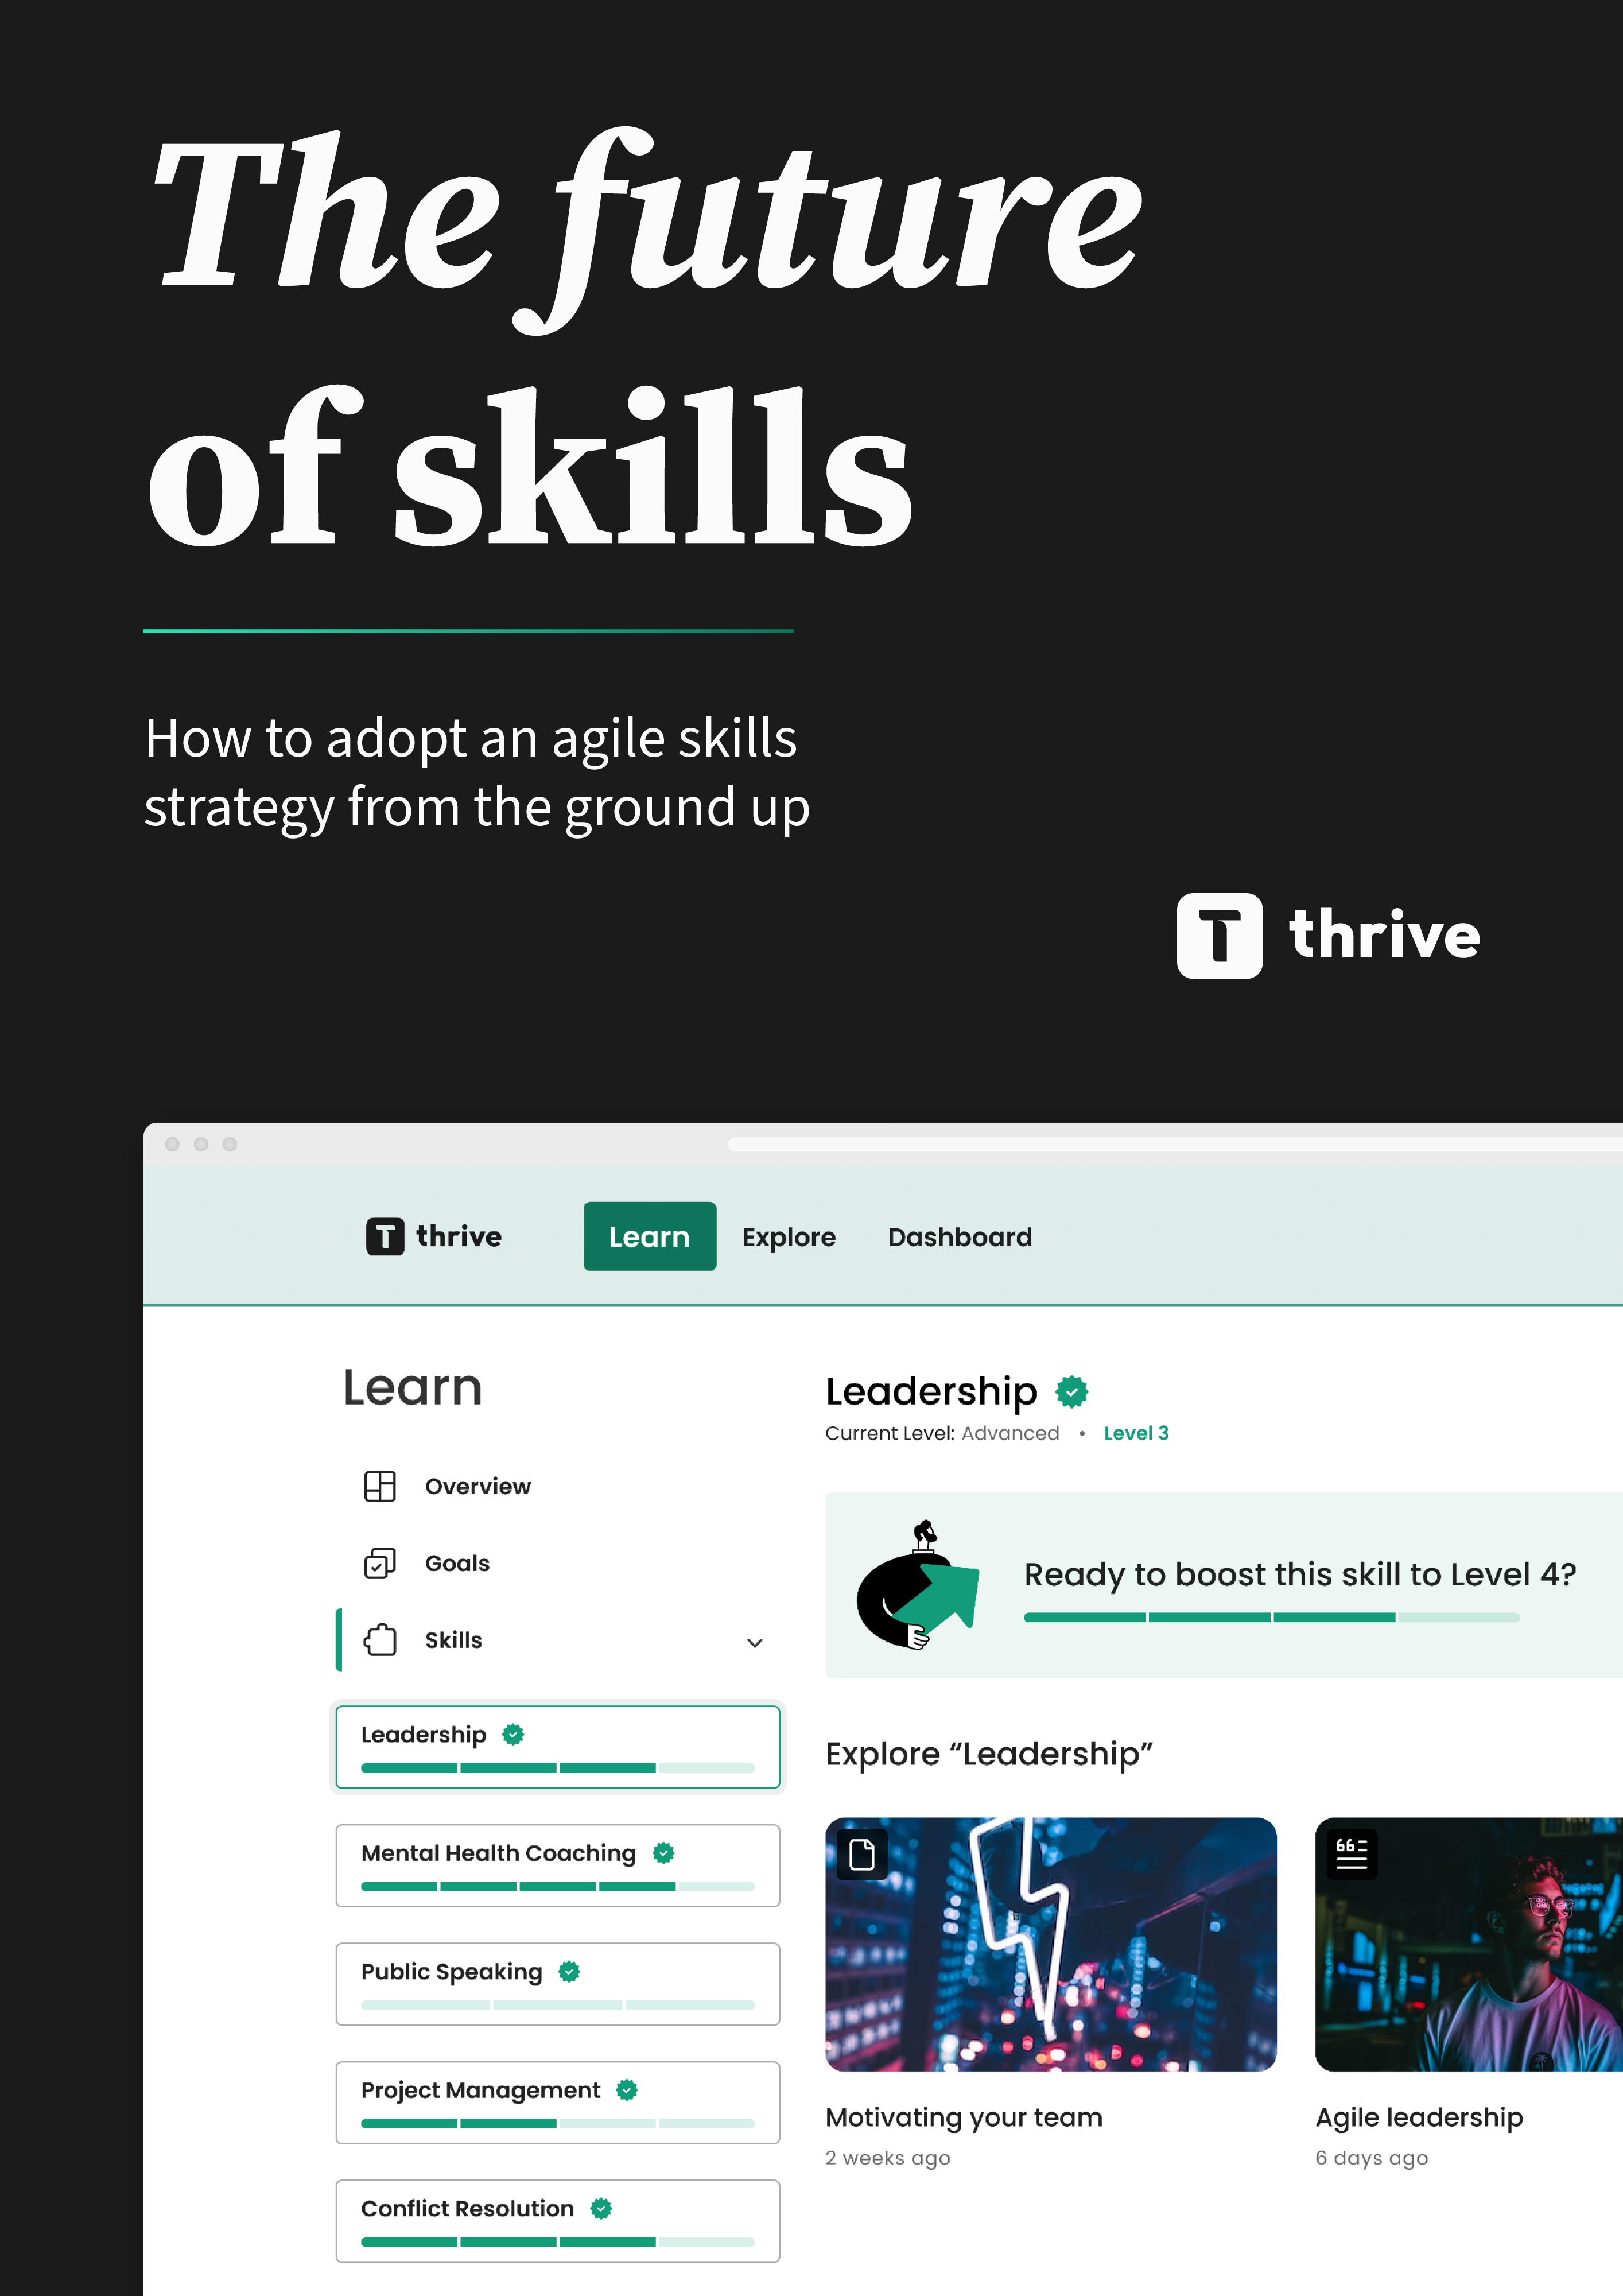Screen dimensions: 1623x2296
Task: Go to the Dashboard tab
Action: point(959,1237)
